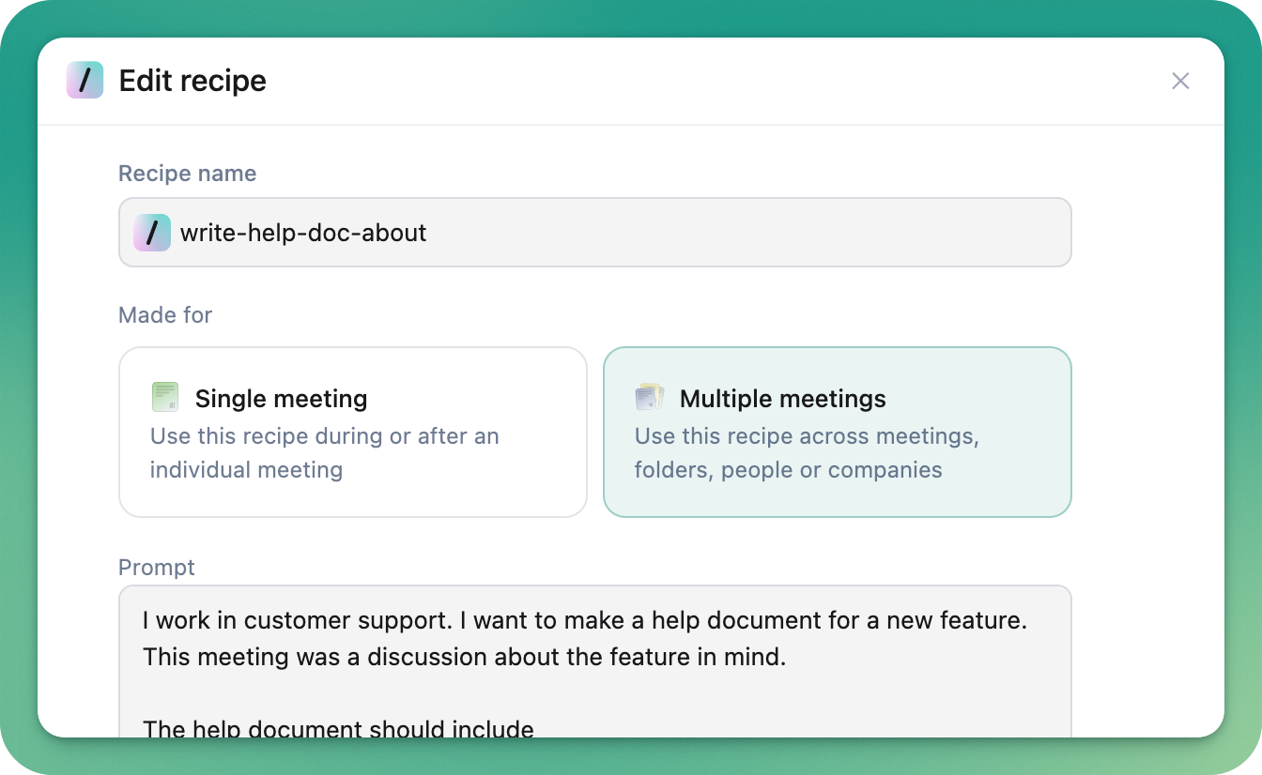The image size is (1262, 775).
Task: Place cursor in 'I work in customer support' line
Action: coord(584,620)
